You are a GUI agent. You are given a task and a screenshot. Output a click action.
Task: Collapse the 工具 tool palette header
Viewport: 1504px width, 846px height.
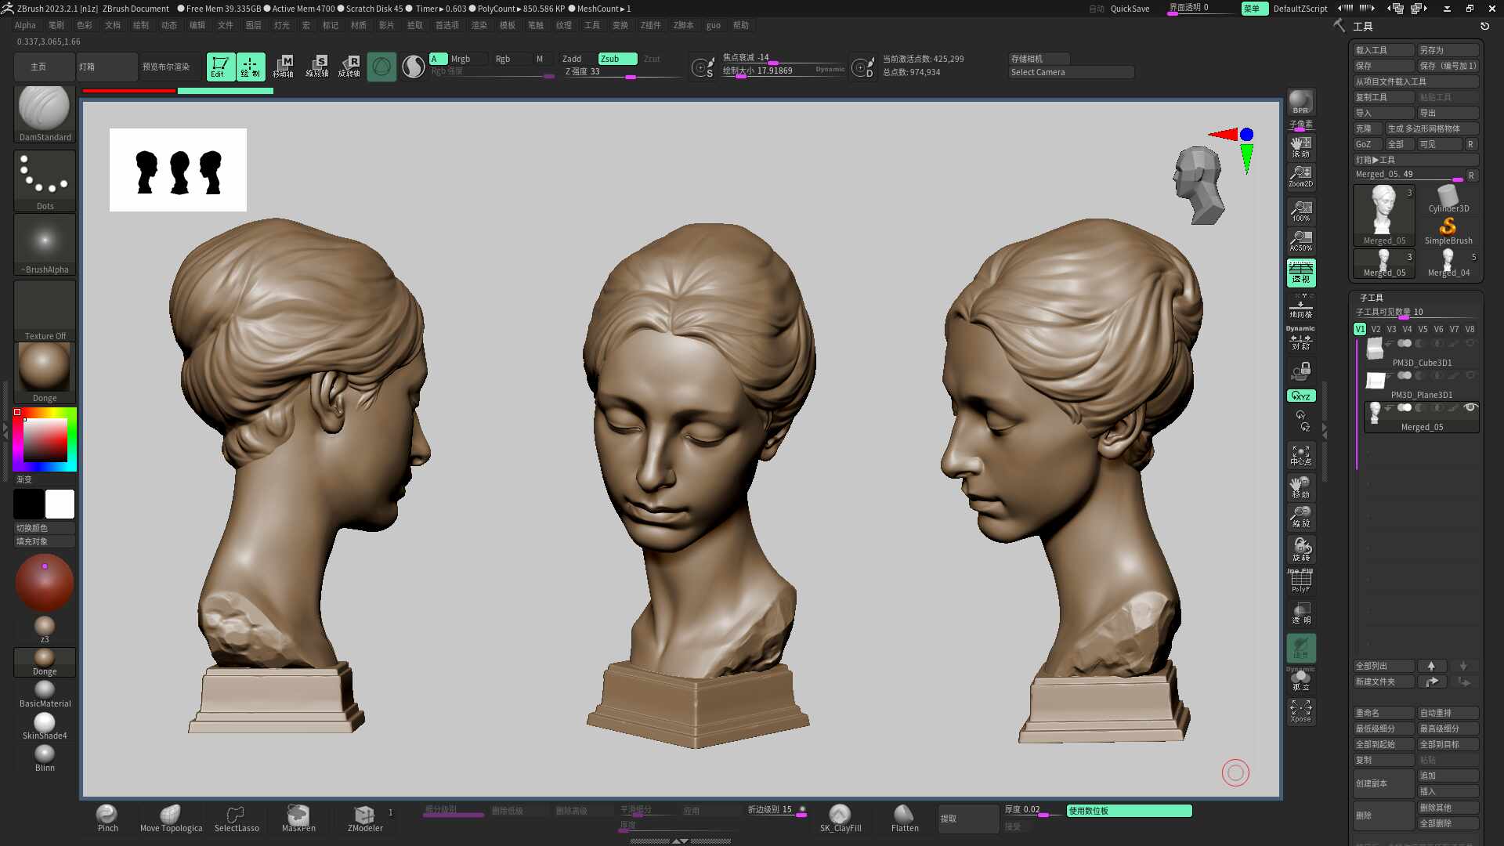[x=1362, y=27]
